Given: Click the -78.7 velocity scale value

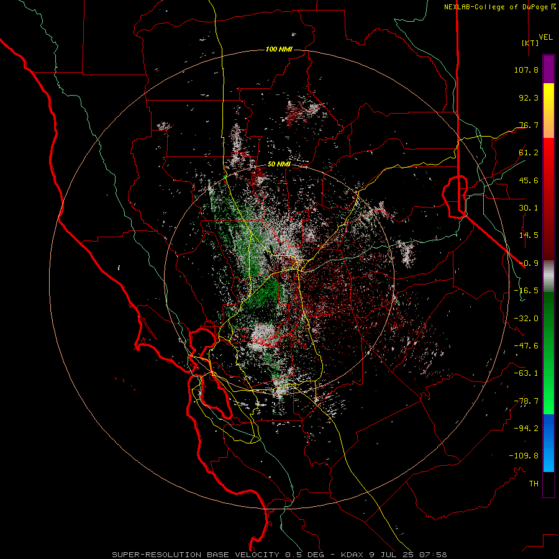Looking at the screenshot, I should [x=526, y=401].
